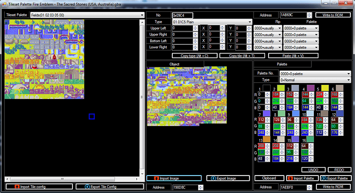Select the purple color swatch number 4
Screen dimensions: 355x193
pos(311,88)
